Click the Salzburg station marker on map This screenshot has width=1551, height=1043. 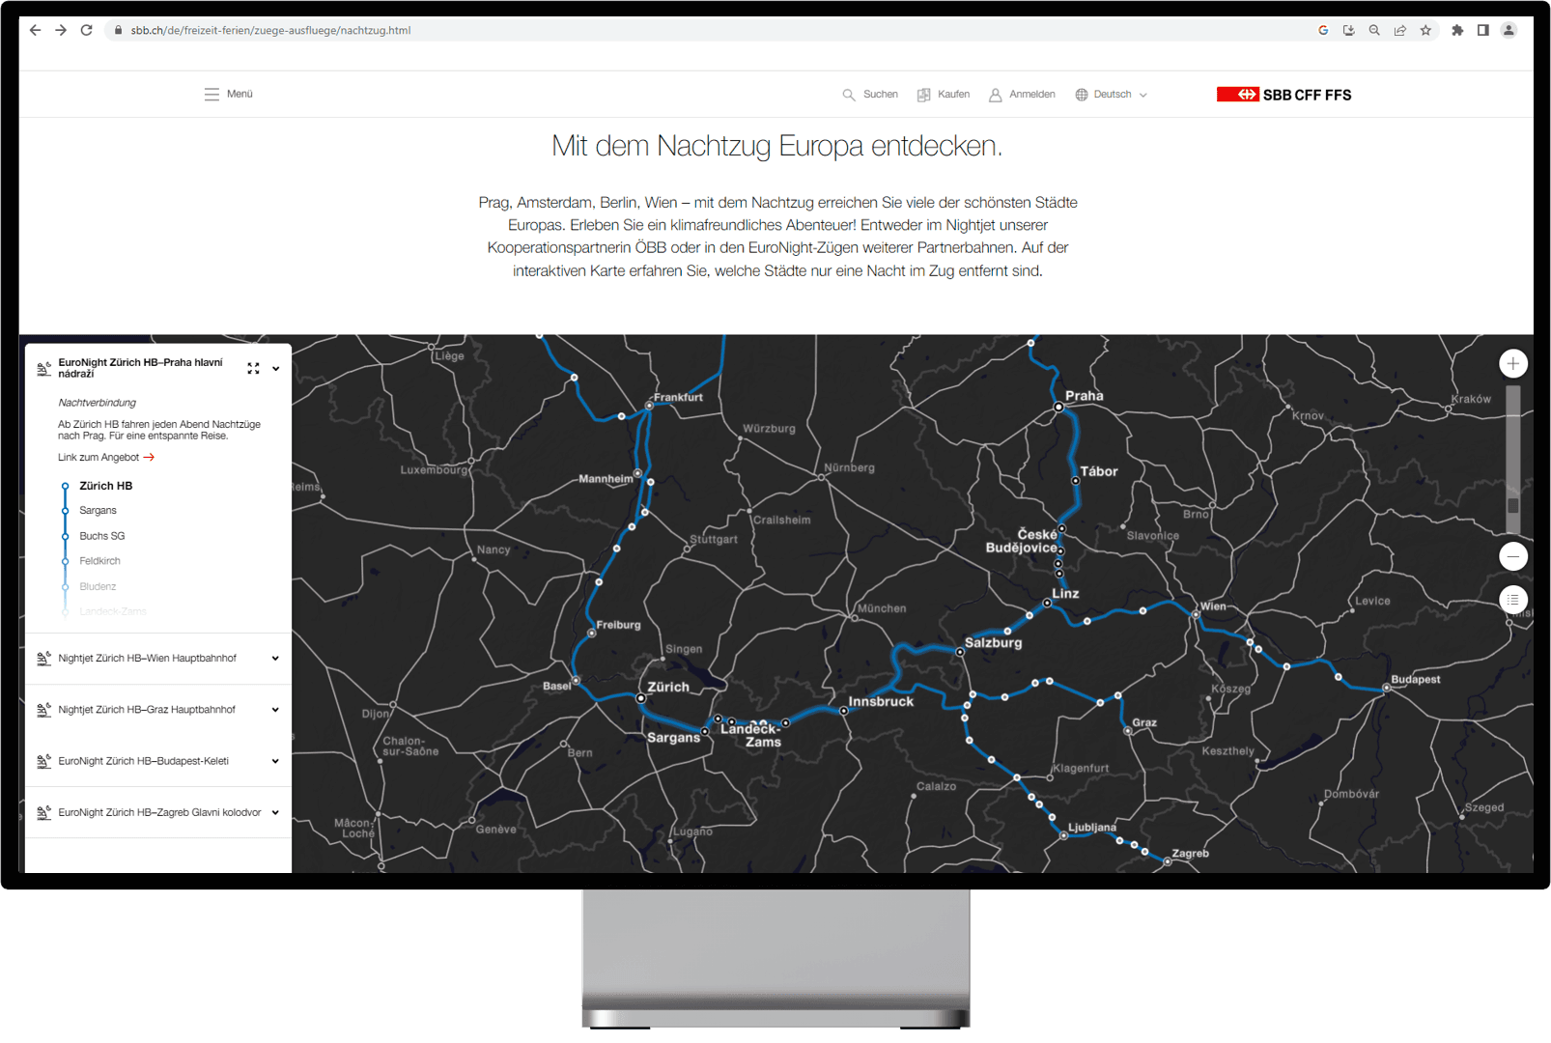[960, 652]
